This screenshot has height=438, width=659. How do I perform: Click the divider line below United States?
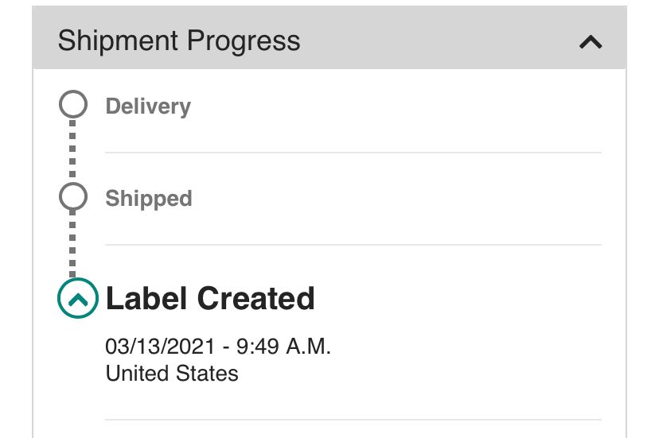point(353,420)
